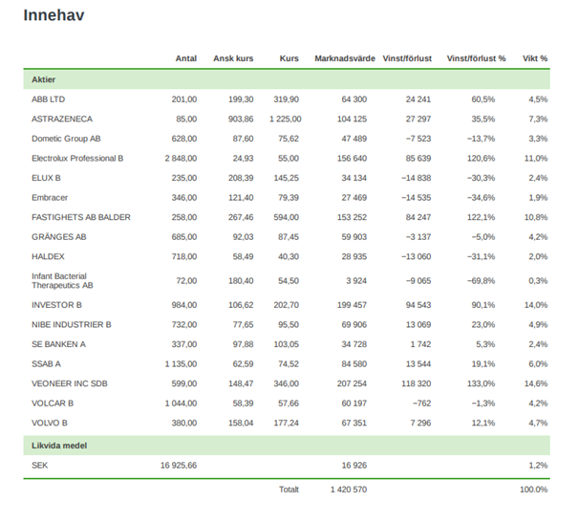Viewport: 578px width, 524px height.
Task: Click VOLVO B market value 67 351
Action: [x=354, y=423]
